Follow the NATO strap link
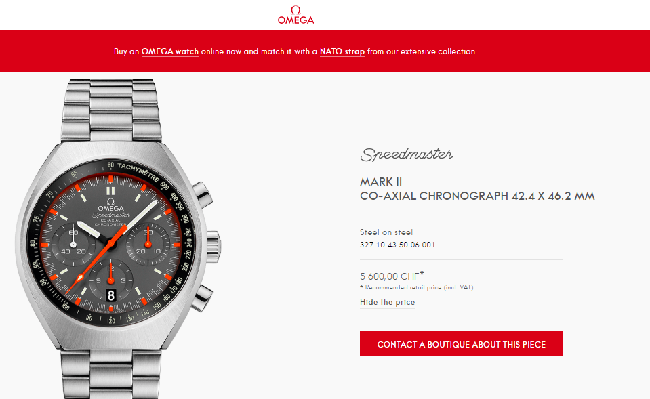Screen dimensions: 650x399 (342, 51)
